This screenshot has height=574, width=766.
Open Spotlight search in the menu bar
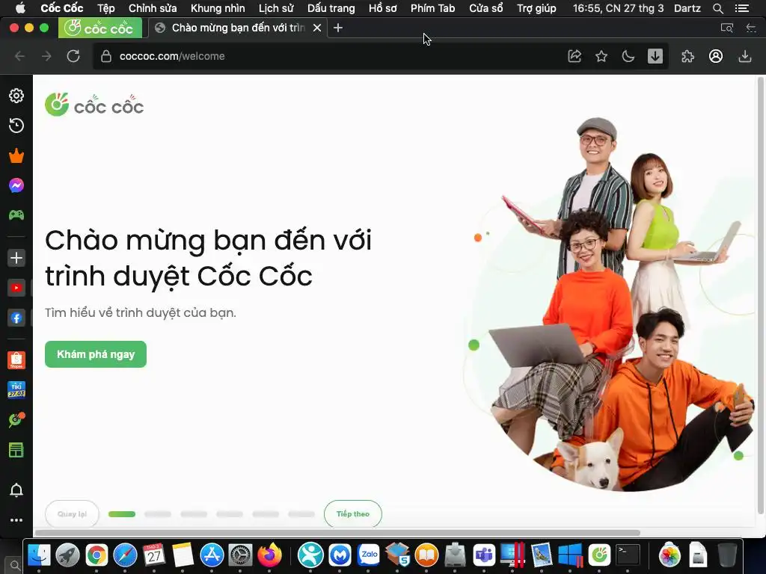717,8
